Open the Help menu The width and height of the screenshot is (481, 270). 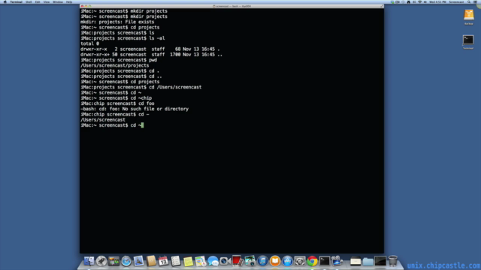coord(69,2)
